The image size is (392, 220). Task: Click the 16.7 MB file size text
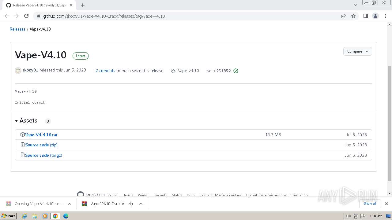pos(273,135)
